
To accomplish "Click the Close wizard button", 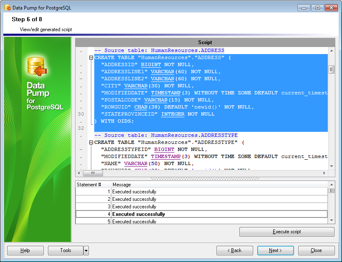I will tap(316, 250).
